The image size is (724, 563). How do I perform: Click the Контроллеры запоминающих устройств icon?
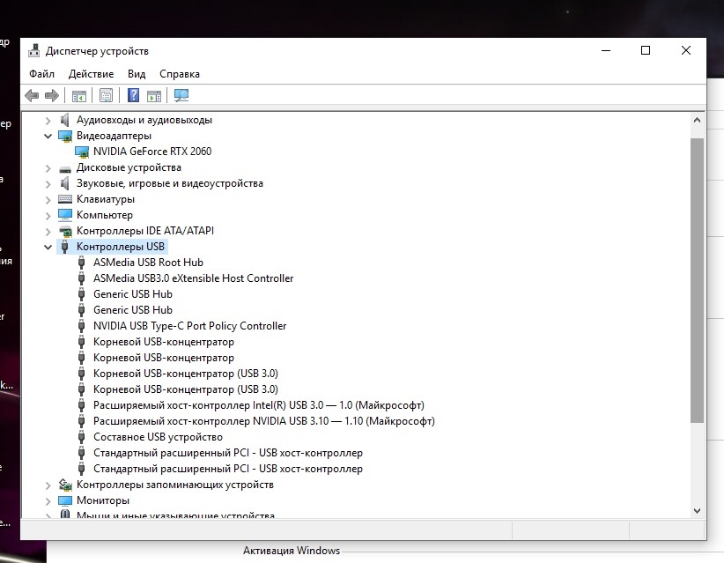click(x=65, y=485)
